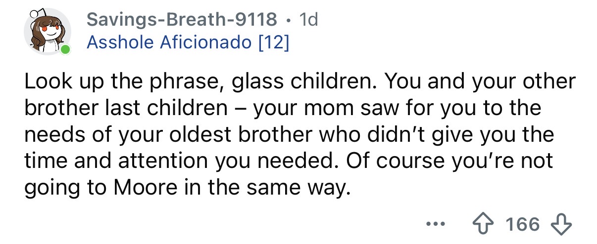
Task: Open the Savings-Breath-9118 profile link
Action: pos(181,20)
